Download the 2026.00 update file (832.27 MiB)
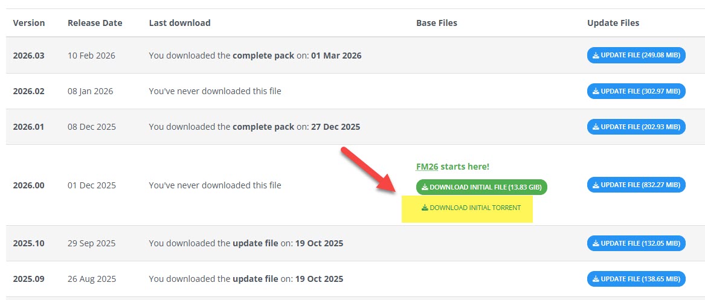This screenshot has width=705, height=300. pyautogui.click(x=636, y=185)
